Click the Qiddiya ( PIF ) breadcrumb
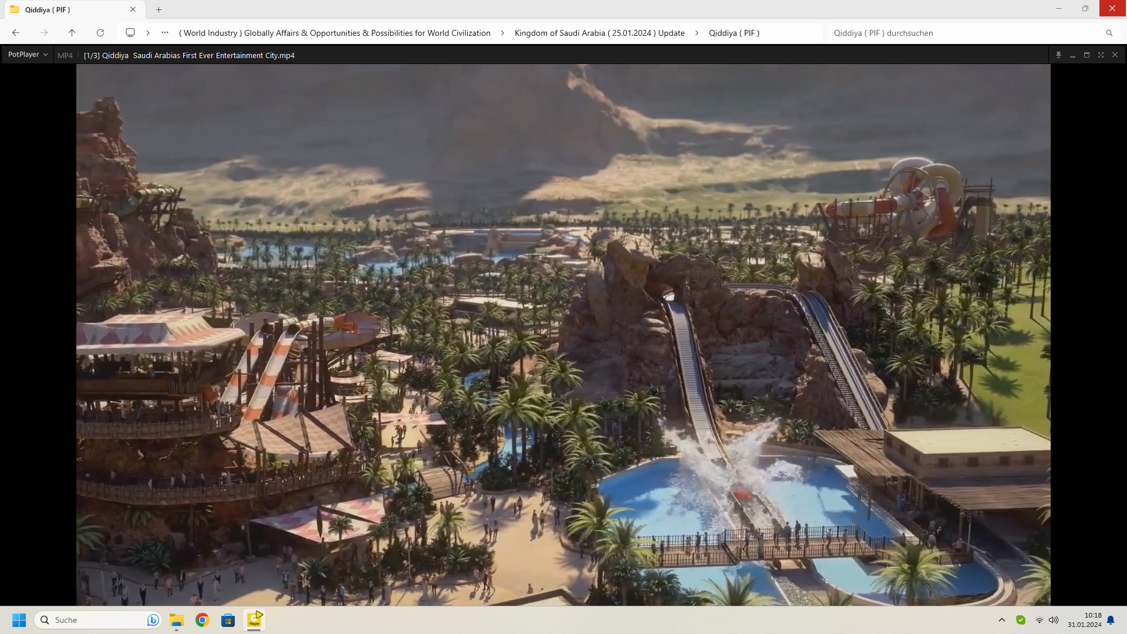The image size is (1127, 634). (x=734, y=33)
